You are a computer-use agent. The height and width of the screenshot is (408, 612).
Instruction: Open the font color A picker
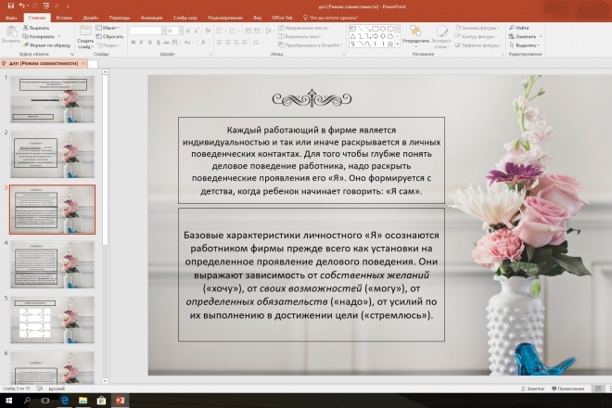pos(203,42)
